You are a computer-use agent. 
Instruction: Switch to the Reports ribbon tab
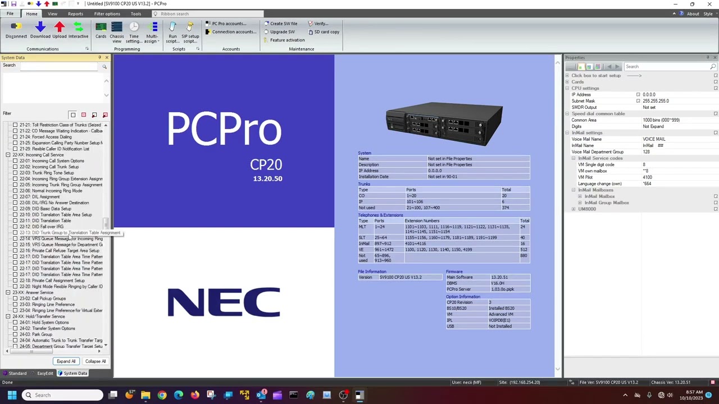(x=75, y=13)
